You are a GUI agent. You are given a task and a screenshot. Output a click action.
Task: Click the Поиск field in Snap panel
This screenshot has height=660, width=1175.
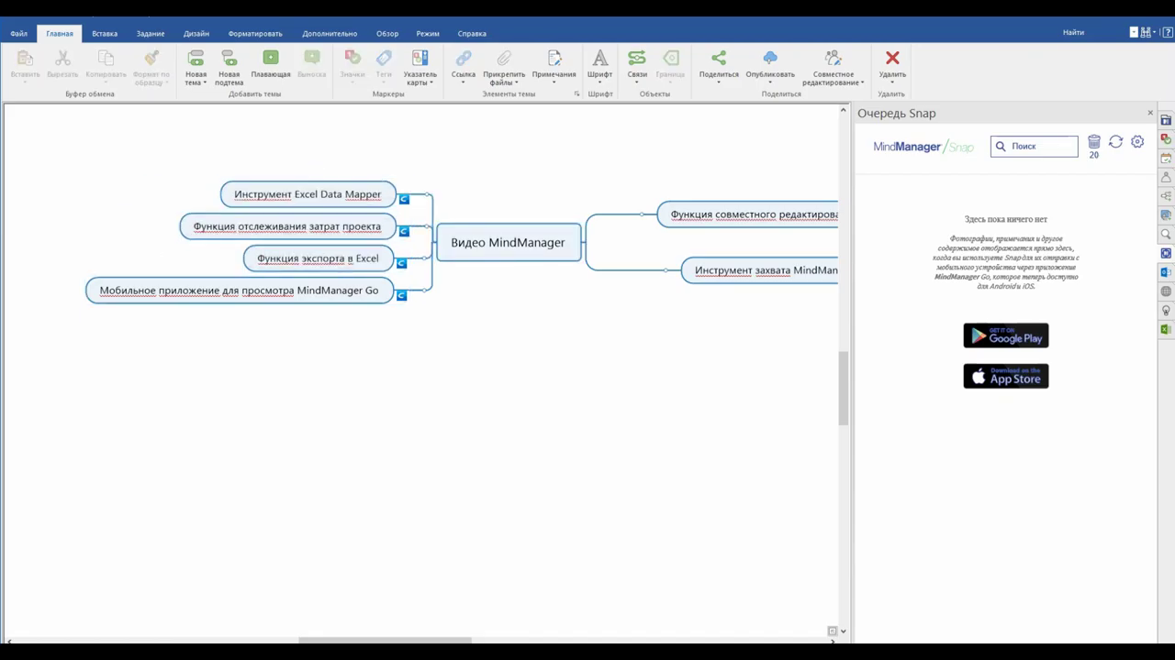tap(1035, 146)
